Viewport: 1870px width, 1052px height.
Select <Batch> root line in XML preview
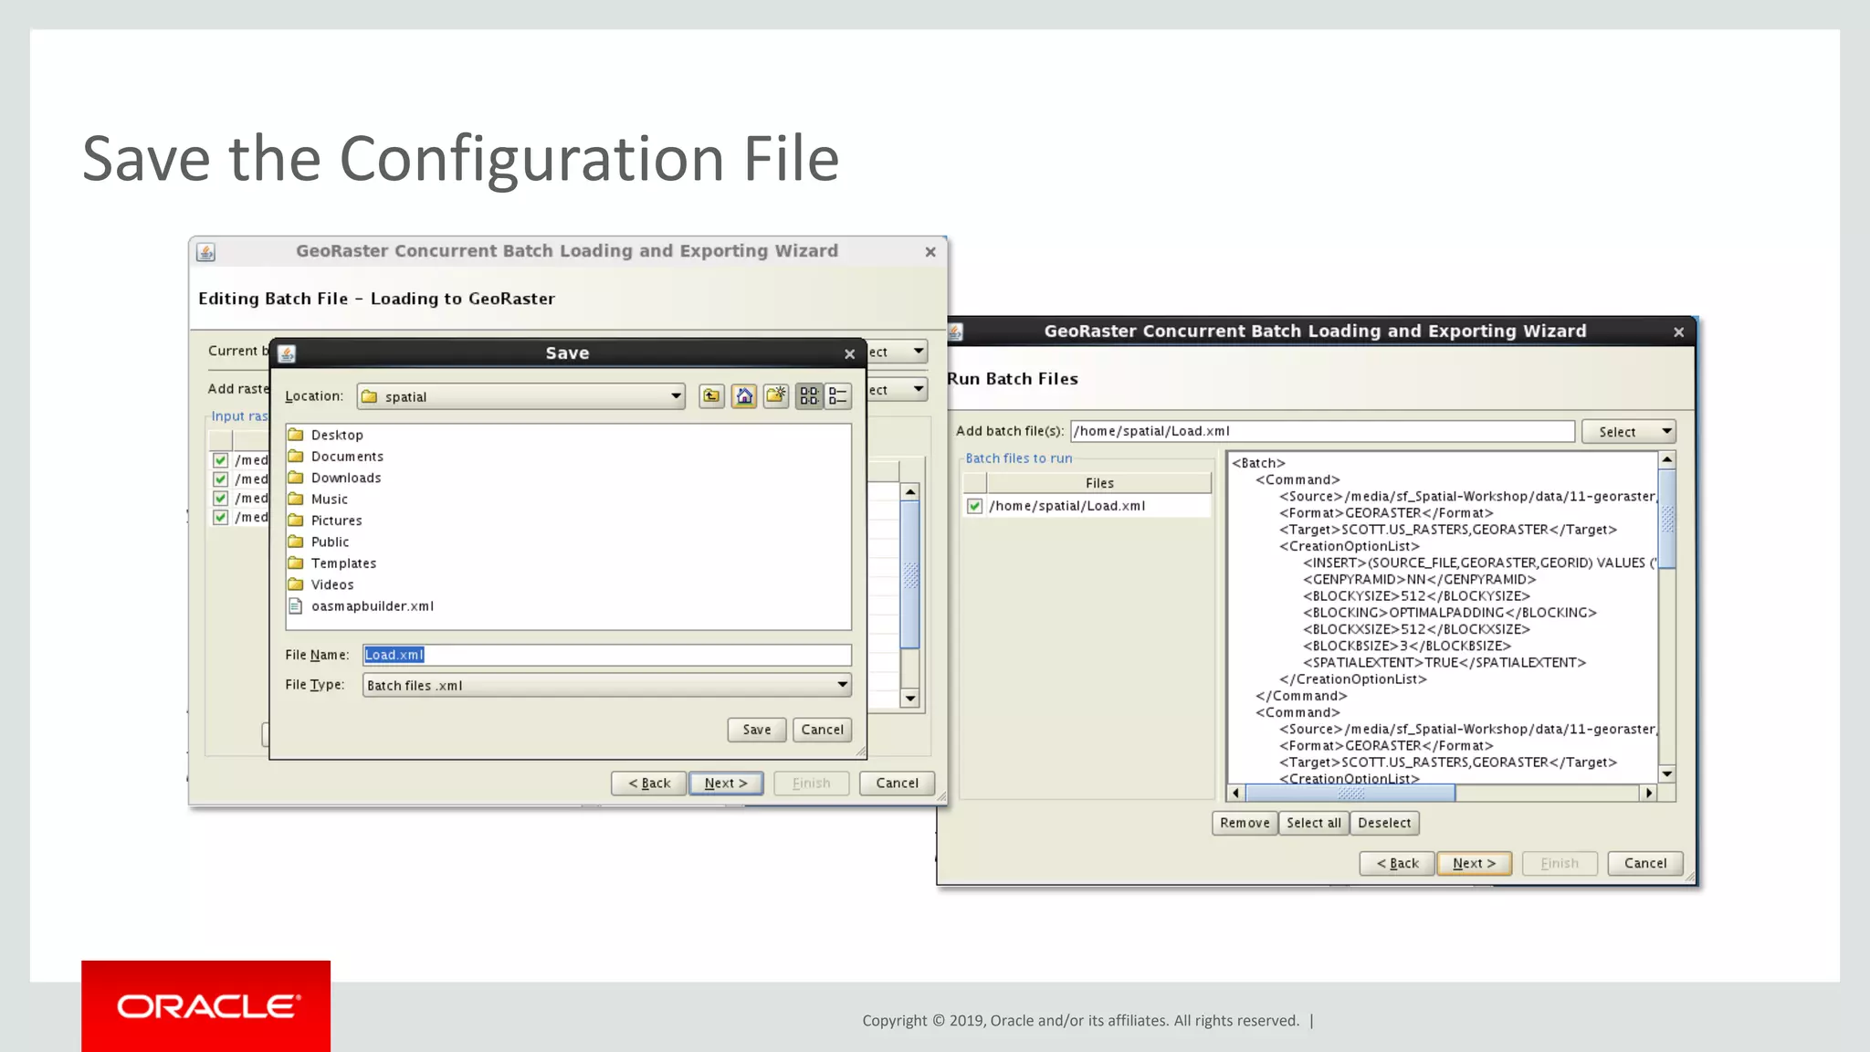(1258, 463)
